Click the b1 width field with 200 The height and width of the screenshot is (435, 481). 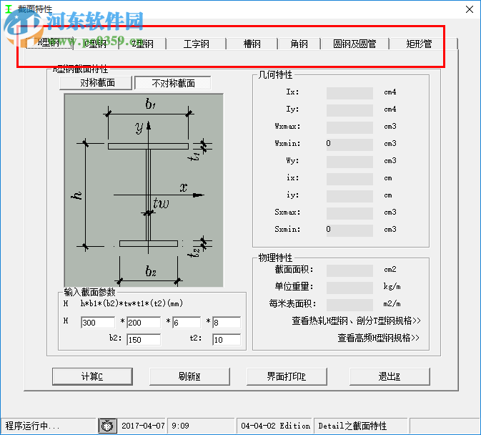tap(144, 323)
